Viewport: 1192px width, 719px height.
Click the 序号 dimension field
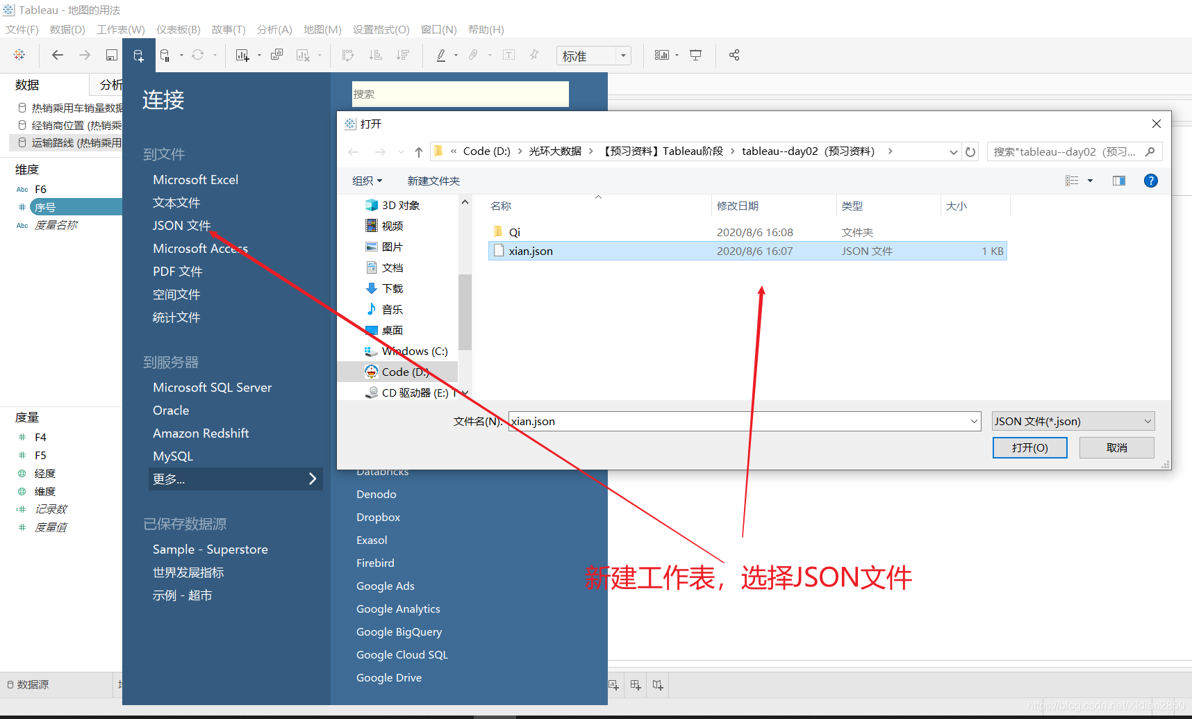(x=76, y=207)
